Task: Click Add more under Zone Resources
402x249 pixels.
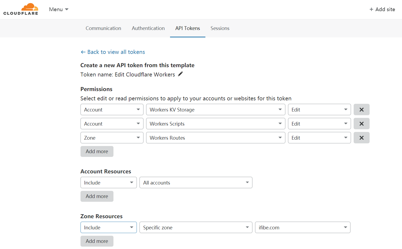Action: [97, 241]
